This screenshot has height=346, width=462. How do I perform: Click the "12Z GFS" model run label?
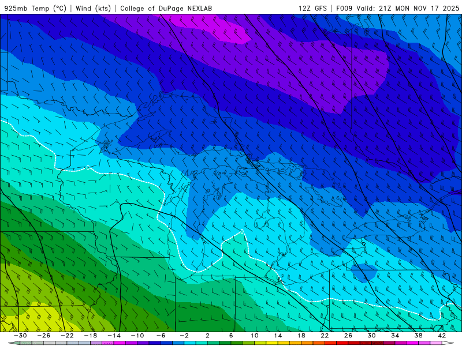click(x=312, y=8)
